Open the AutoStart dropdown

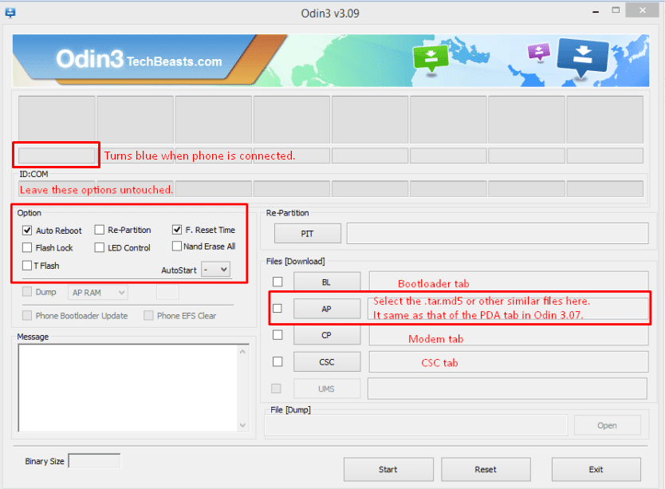click(216, 270)
